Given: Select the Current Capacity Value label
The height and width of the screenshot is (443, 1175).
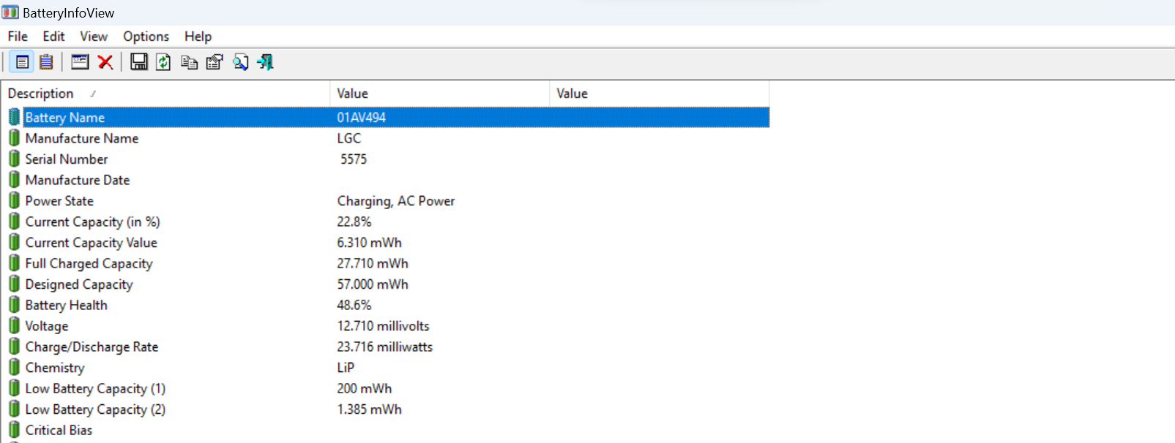Looking at the screenshot, I should pyautogui.click(x=92, y=243).
